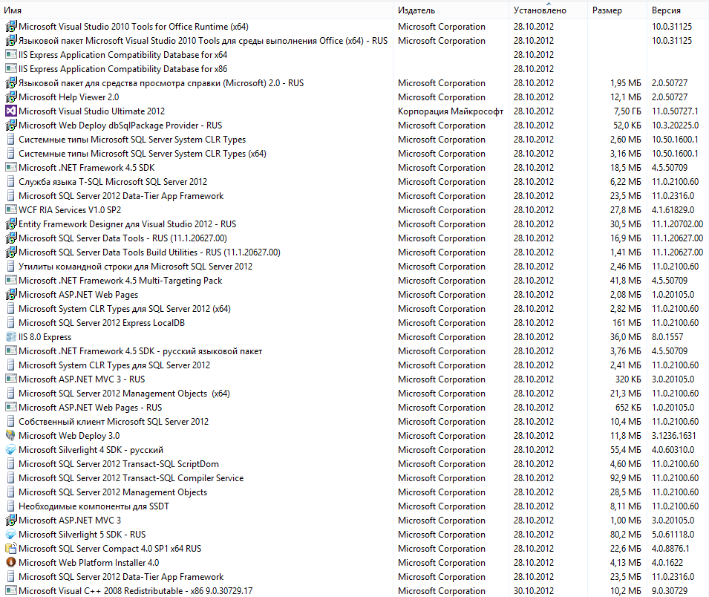Select Языковой пакет для средства просмотра справки
709x597 pixels.
pyautogui.click(x=161, y=83)
